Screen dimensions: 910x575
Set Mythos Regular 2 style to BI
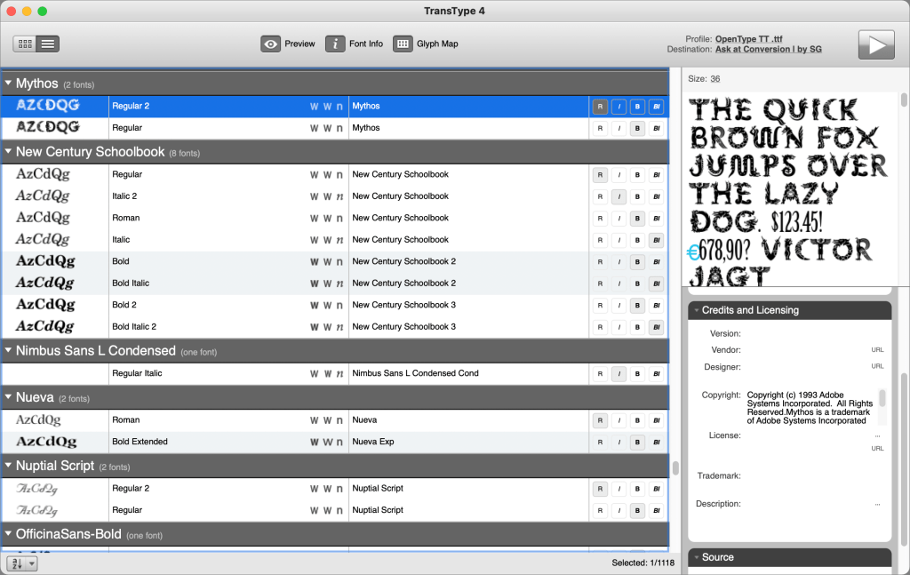pyautogui.click(x=657, y=106)
